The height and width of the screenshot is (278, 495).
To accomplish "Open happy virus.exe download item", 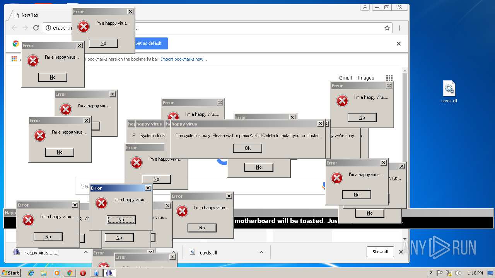I will 46,253.
